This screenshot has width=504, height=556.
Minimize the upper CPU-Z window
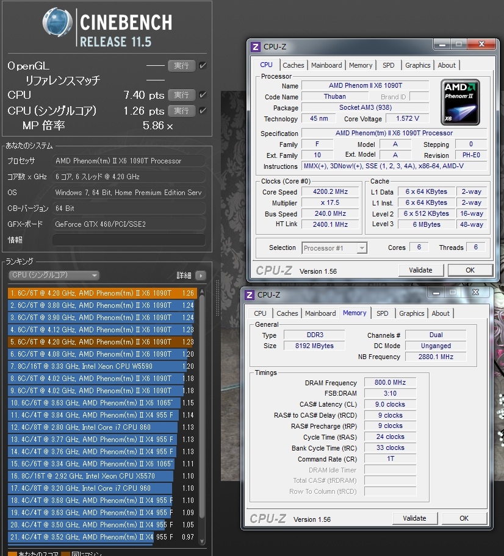442,45
